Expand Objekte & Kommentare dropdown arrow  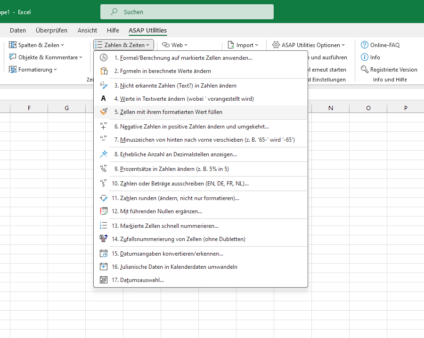(81, 57)
